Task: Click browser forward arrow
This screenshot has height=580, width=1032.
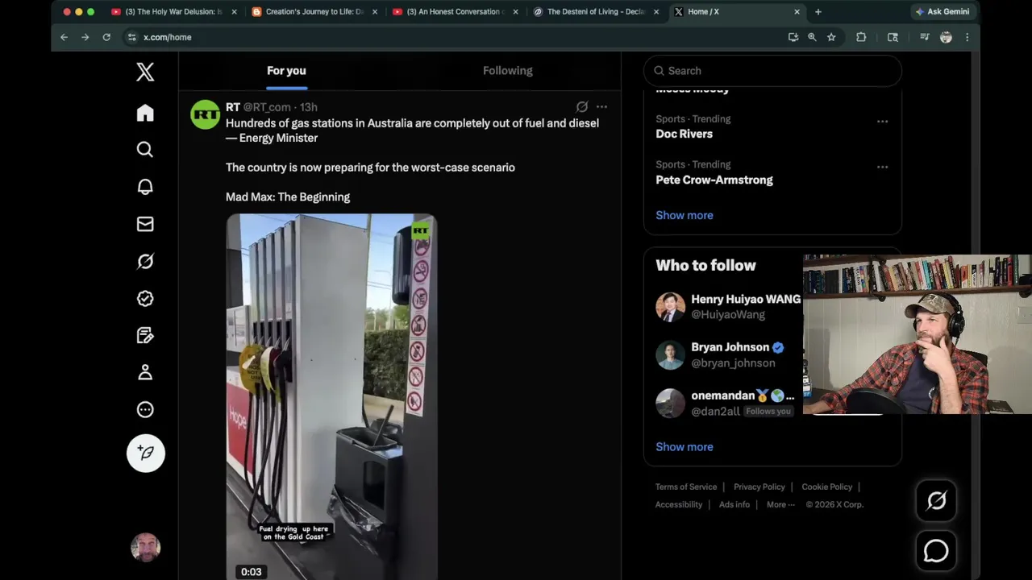Action: (85, 37)
